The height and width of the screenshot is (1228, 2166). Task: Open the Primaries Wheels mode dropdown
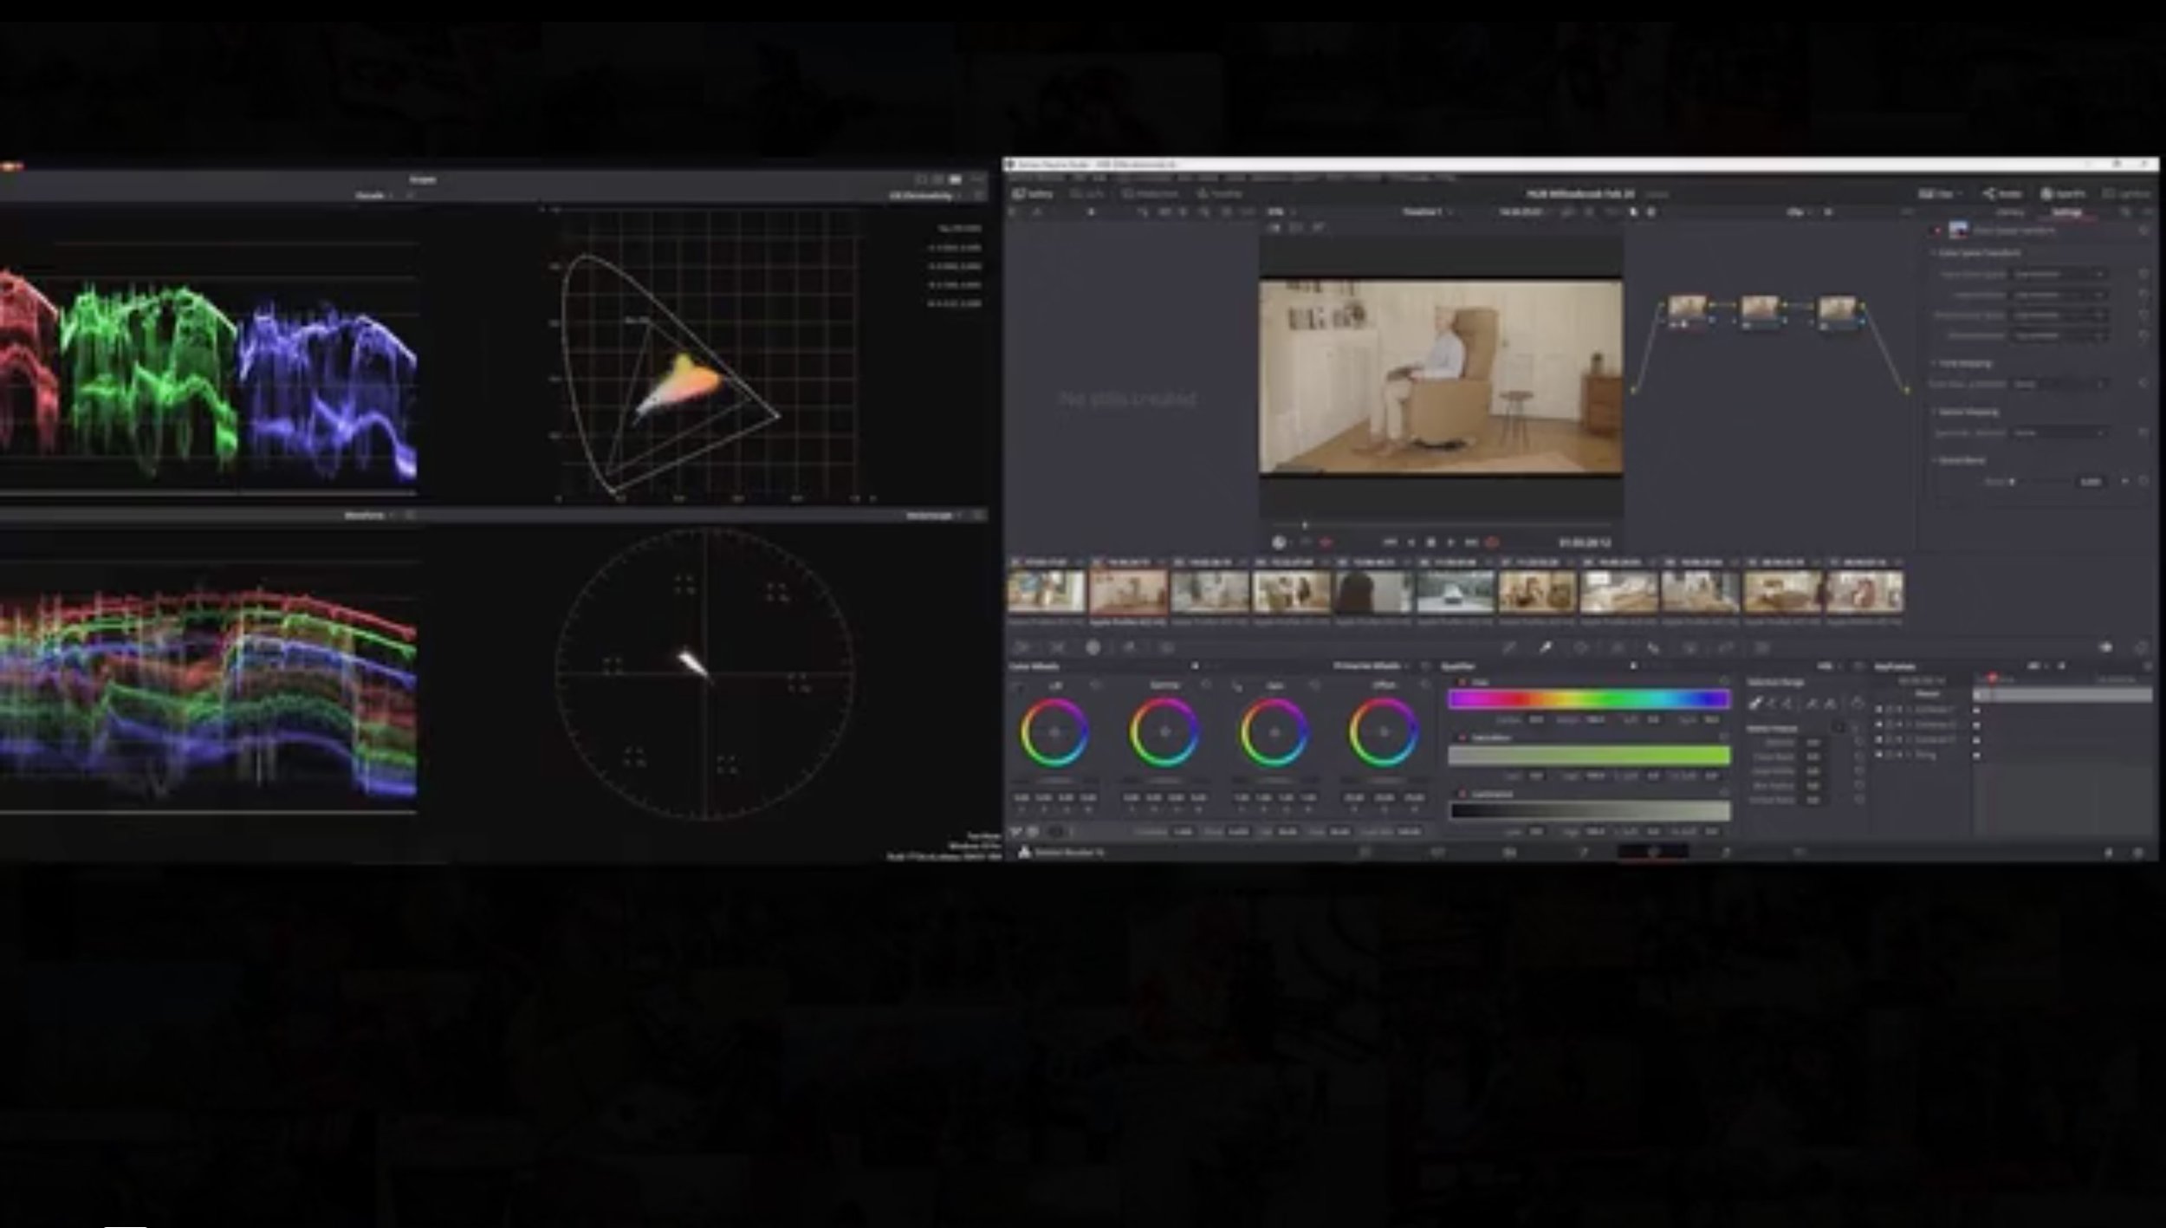pos(1372,666)
